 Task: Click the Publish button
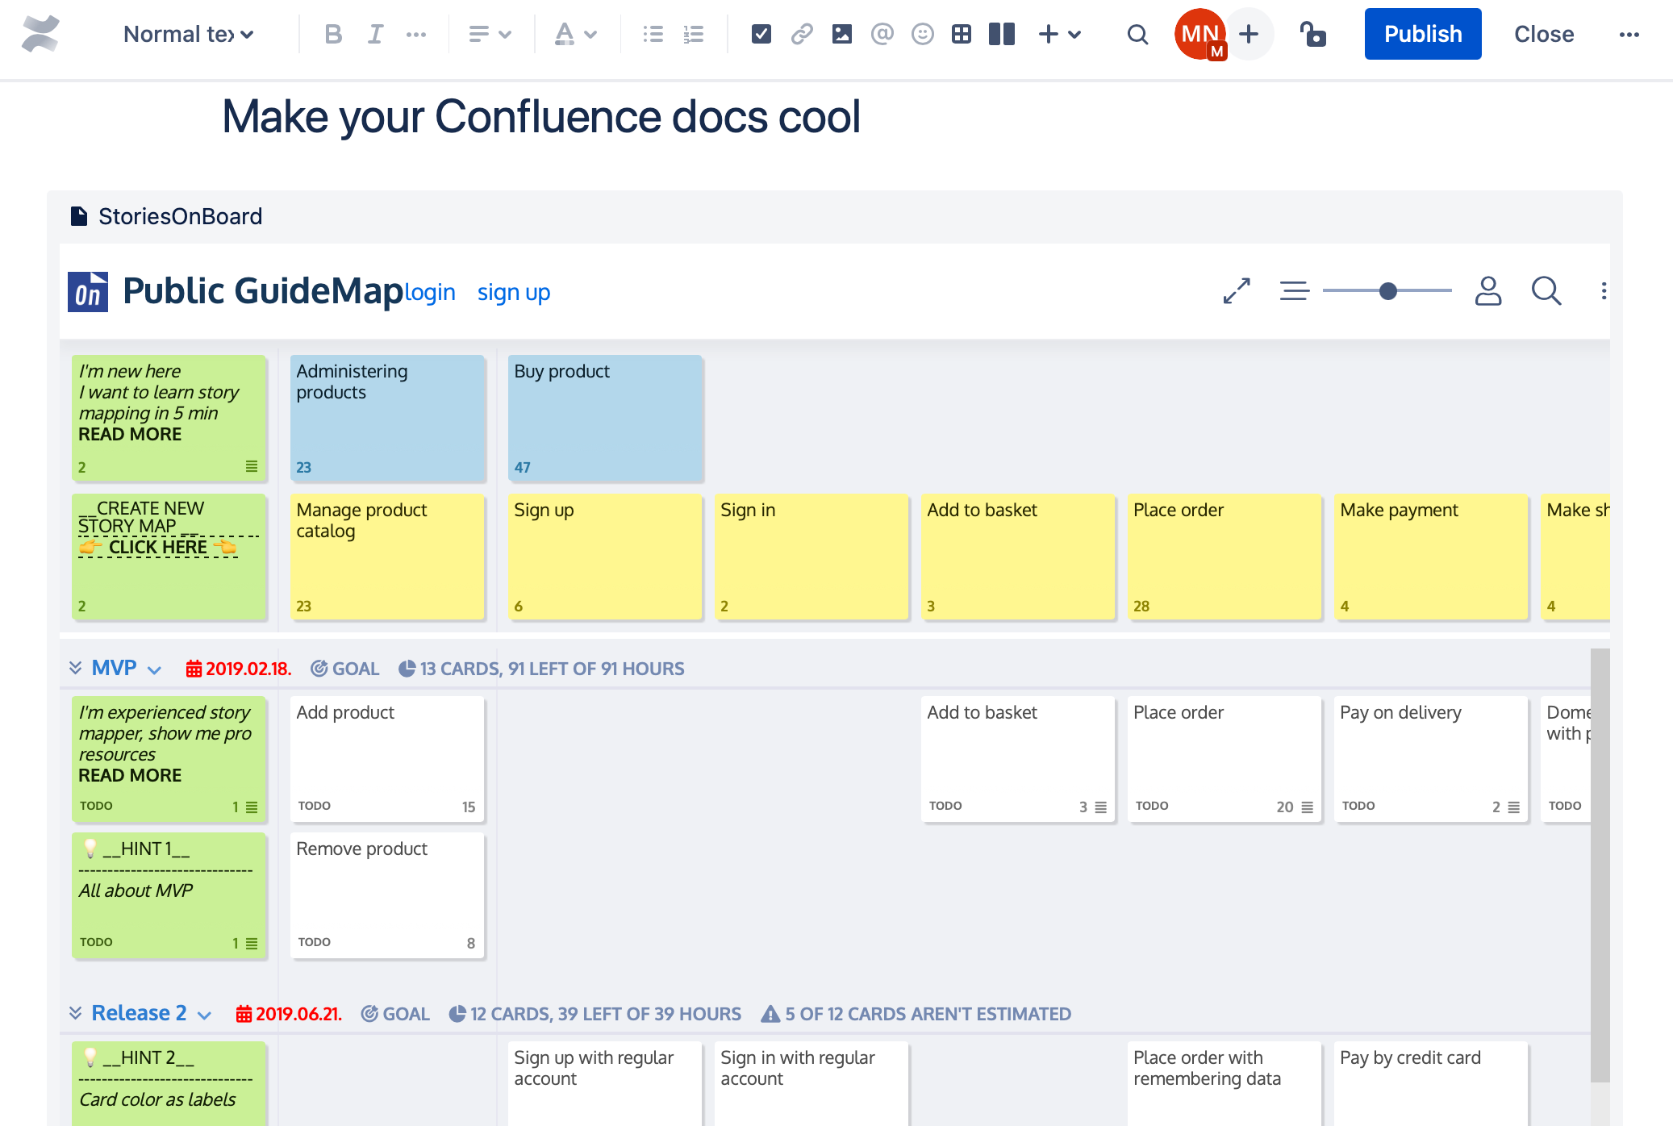click(1422, 34)
